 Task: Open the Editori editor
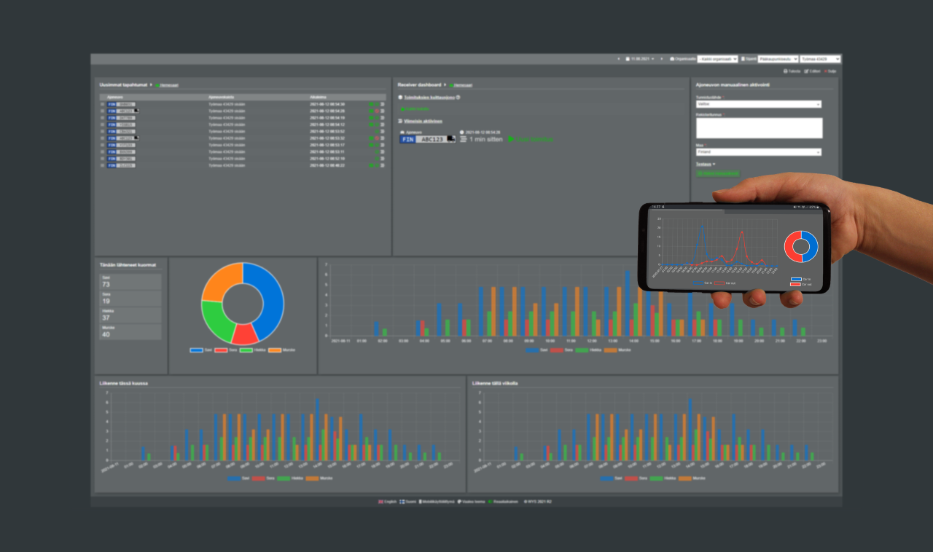point(813,71)
